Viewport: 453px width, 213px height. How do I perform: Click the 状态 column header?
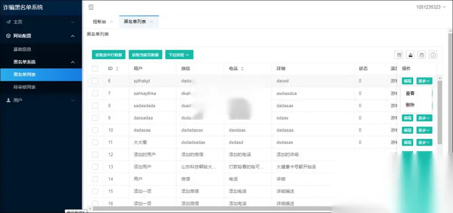pos(363,69)
